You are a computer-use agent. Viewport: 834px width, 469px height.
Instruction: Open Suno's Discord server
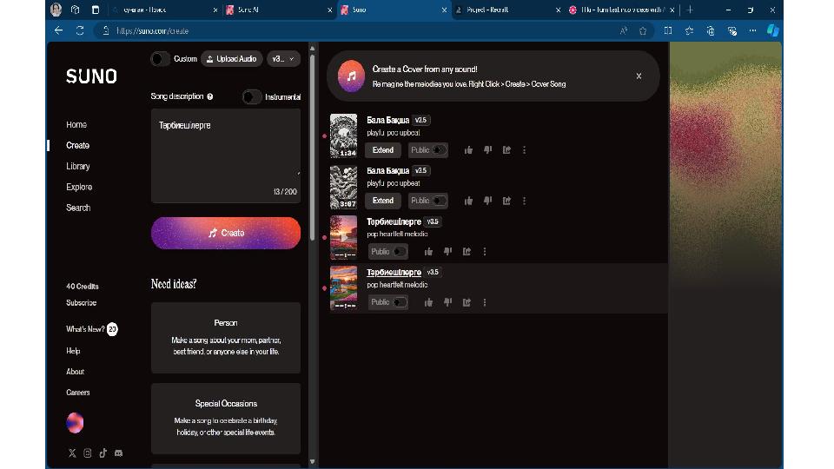coord(119,453)
